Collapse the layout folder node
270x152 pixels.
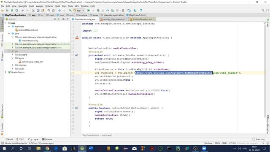click(x=12, y=58)
